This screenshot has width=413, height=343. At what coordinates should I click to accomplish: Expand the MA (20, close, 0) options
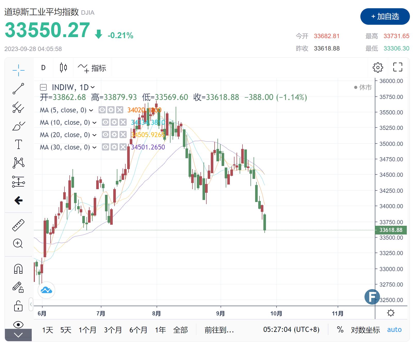pos(94,135)
